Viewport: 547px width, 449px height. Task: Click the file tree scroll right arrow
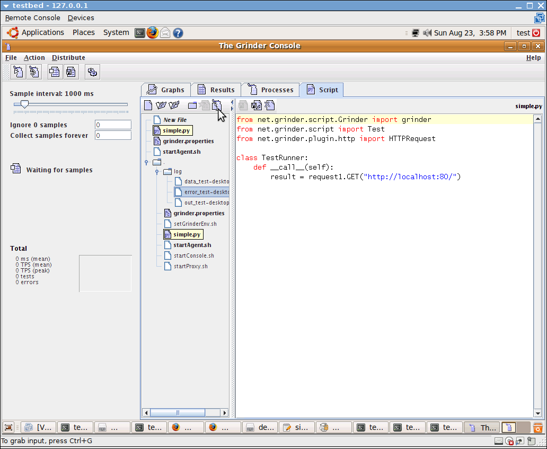pyautogui.click(x=225, y=413)
